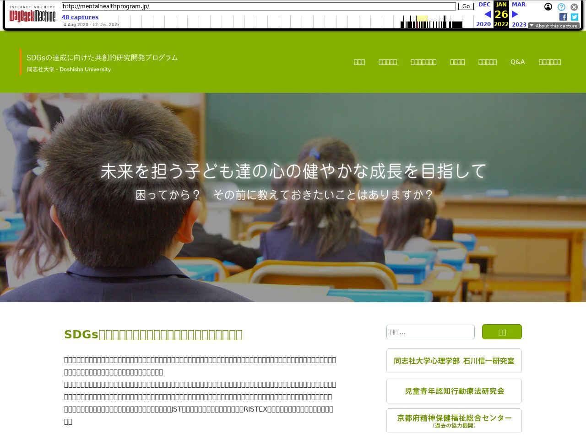Open the Q&A menu item
586x439 pixels.
518,62
